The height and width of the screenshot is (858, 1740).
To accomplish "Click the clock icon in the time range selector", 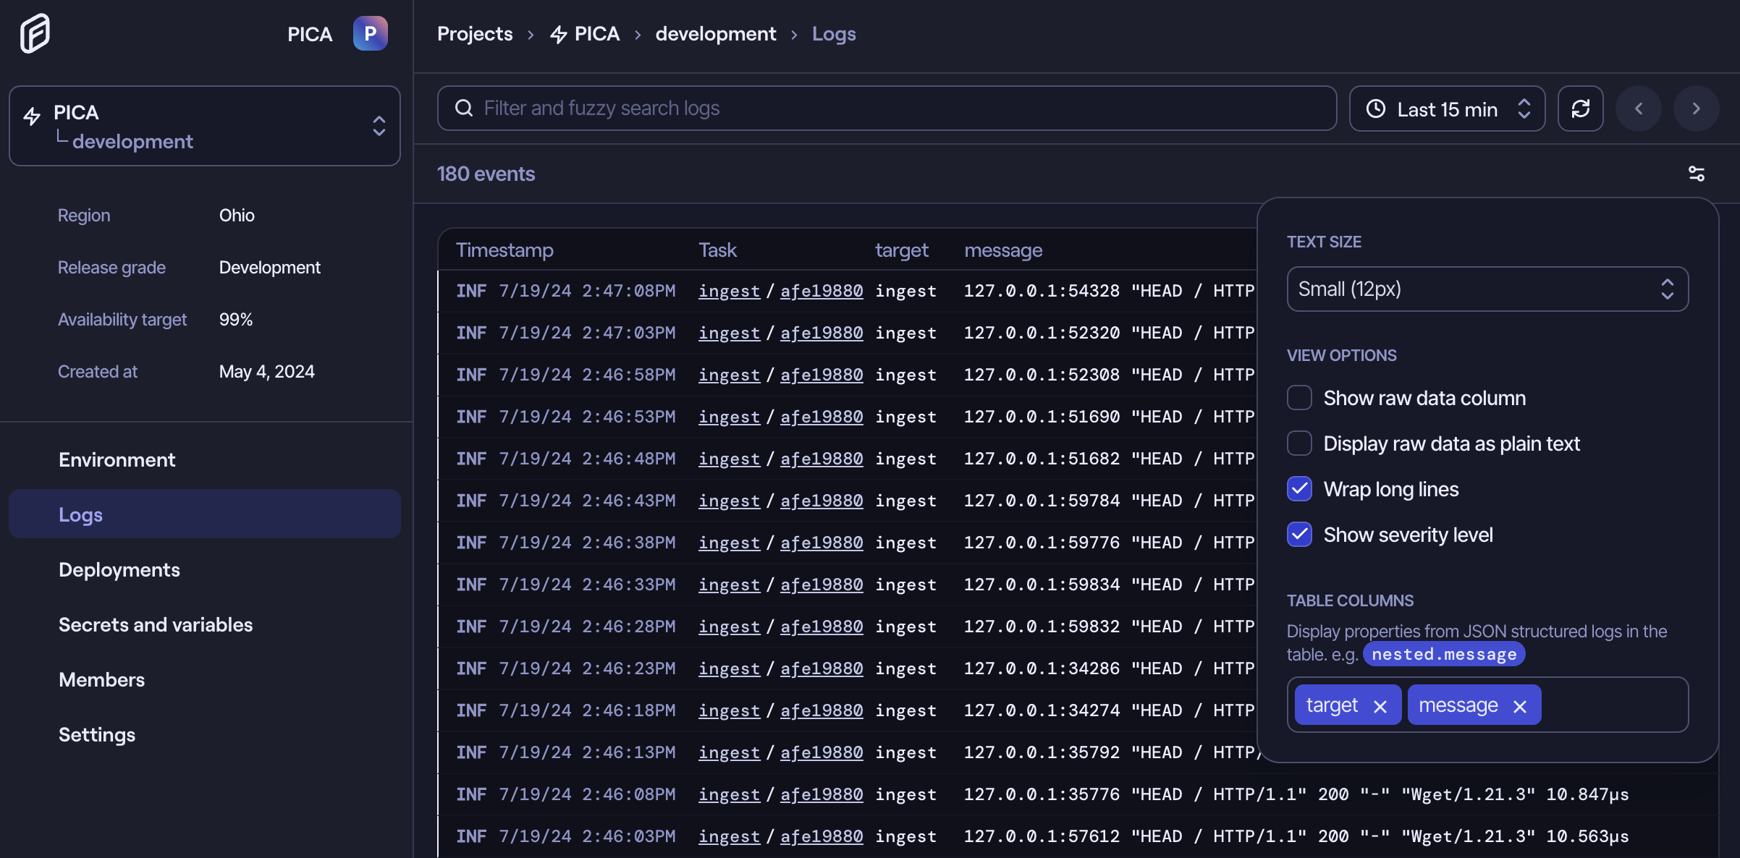I will click(x=1377, y=108).
